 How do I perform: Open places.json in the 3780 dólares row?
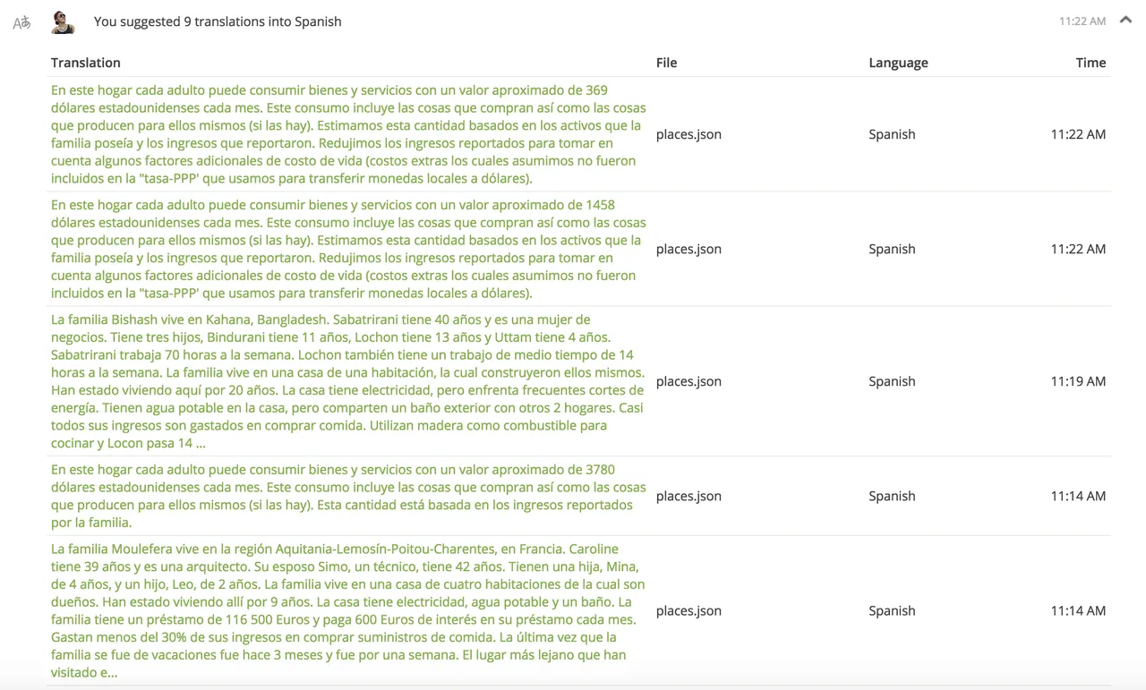coord(688,496)
